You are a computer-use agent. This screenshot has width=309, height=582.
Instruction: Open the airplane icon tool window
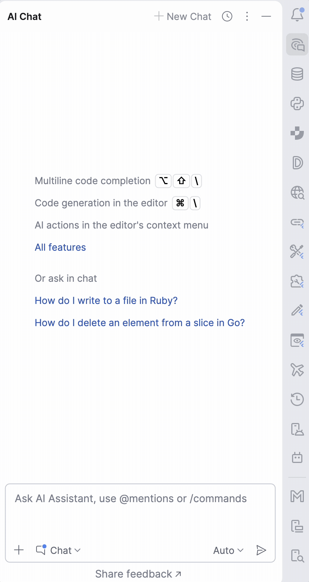[x=297, y=369]
